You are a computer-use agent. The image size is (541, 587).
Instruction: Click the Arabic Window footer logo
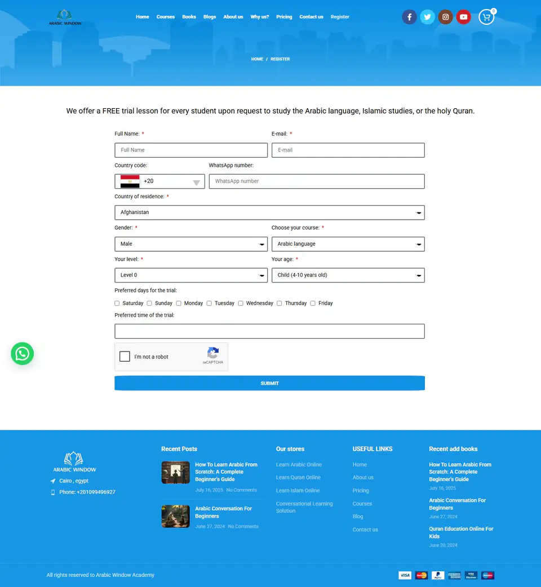tap(74, 461)
